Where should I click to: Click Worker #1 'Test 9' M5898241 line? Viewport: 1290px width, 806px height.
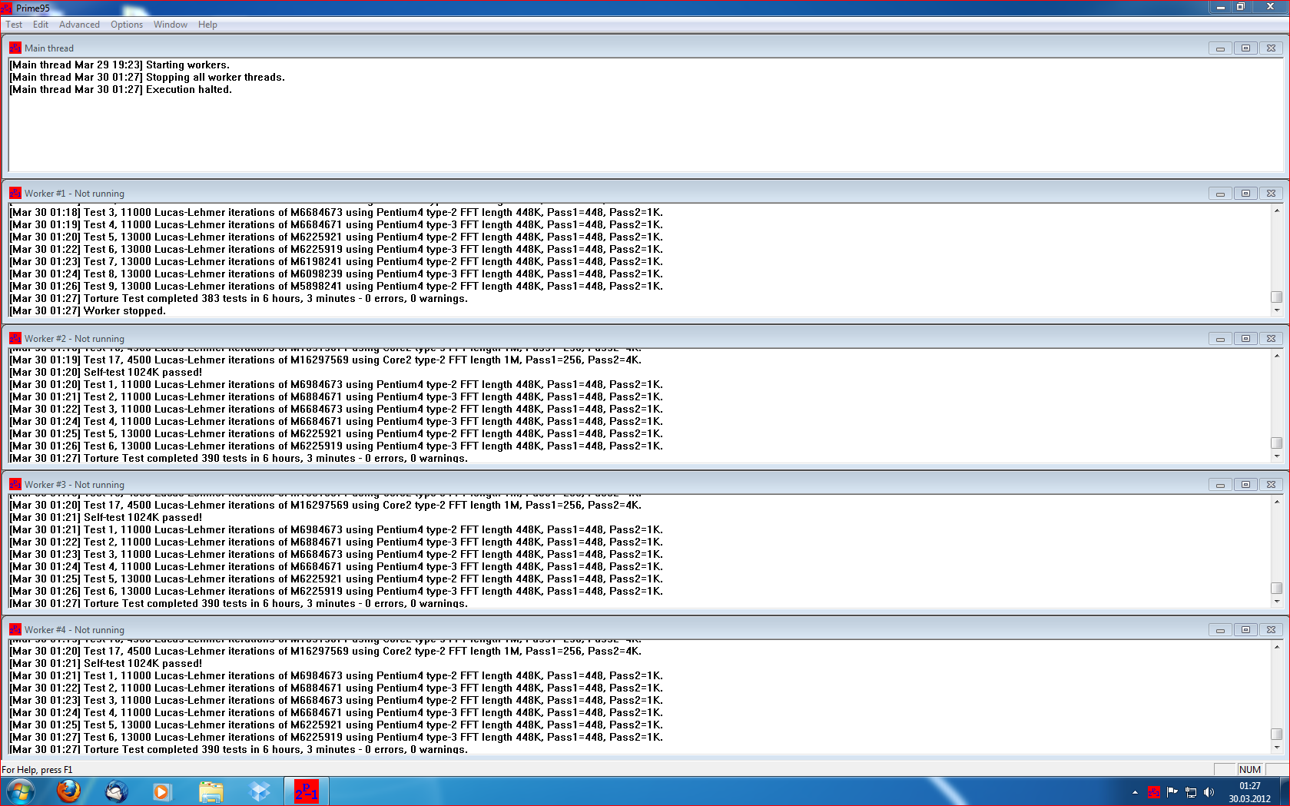pos(336,287)
